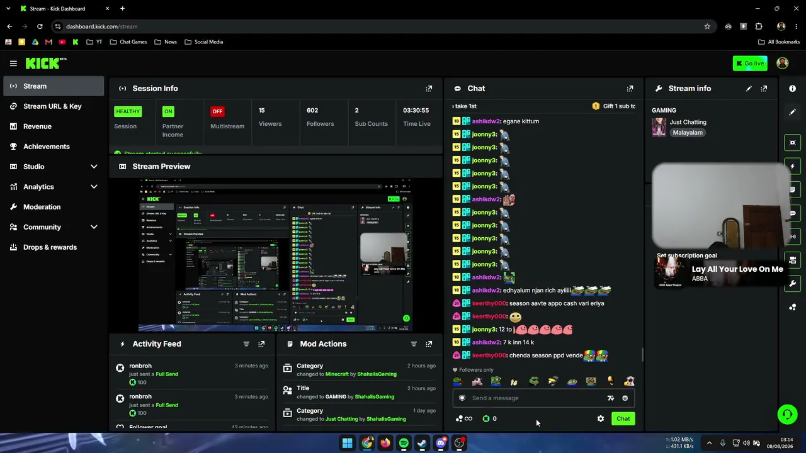This screenshot has width=806, height=453.
Task: Open the Achievements page
Action: point(54,147)
